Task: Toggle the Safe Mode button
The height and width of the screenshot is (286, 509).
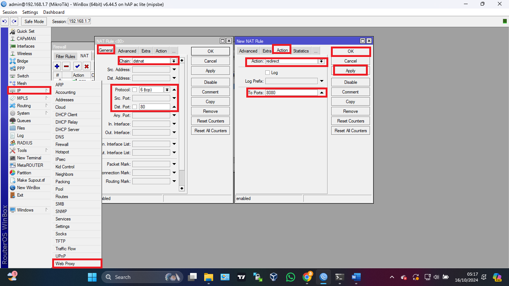Action: pos(34,21)
